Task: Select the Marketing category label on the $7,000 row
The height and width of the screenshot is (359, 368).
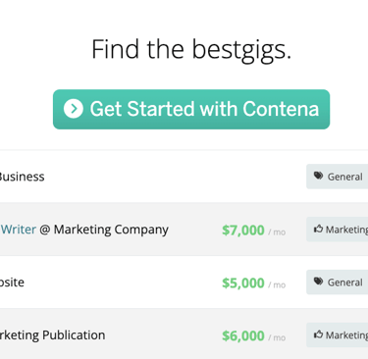Action: click(346, 230)
